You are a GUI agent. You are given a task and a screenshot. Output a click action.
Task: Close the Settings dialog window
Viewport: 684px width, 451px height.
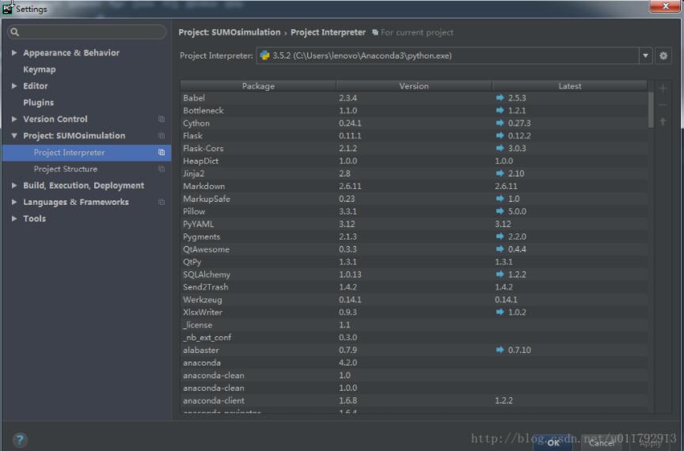tap(665, 6)
